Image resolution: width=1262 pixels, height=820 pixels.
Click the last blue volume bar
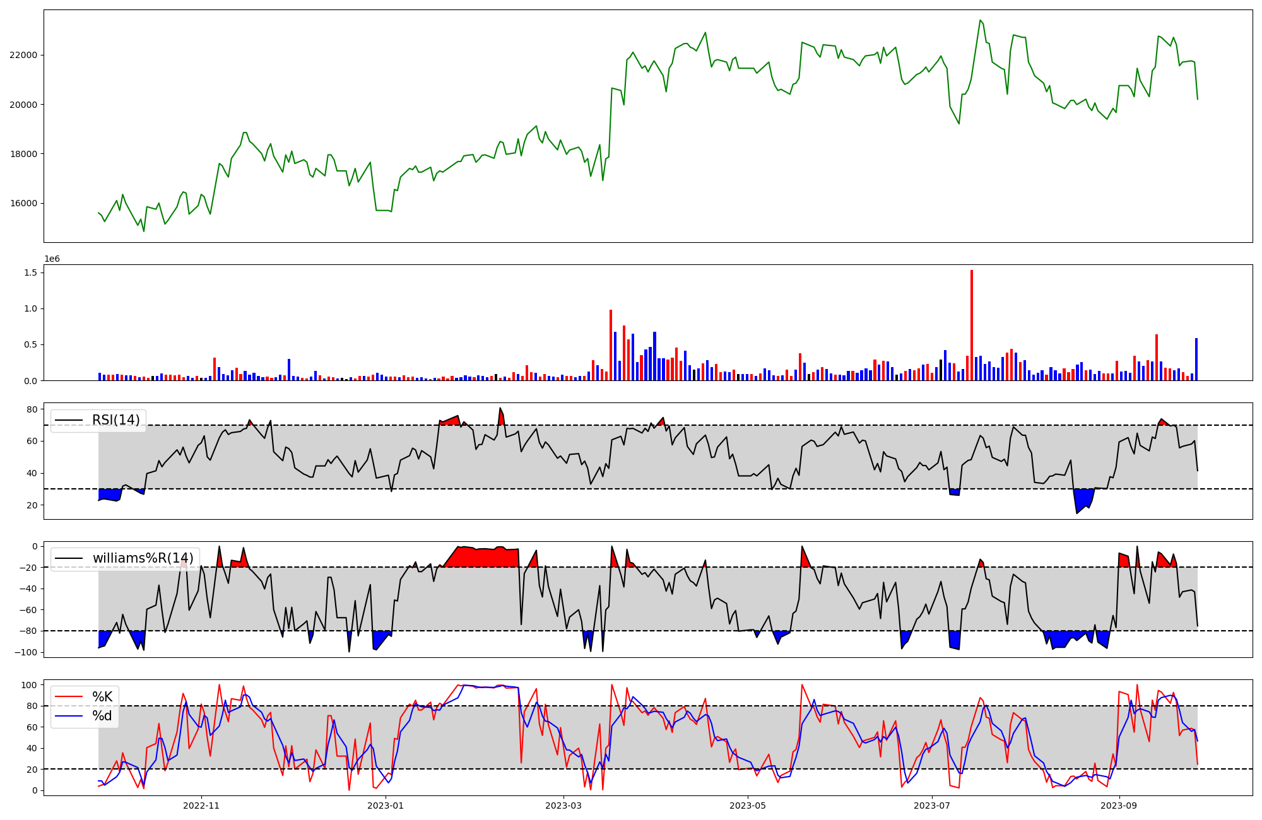point(1196,360)
